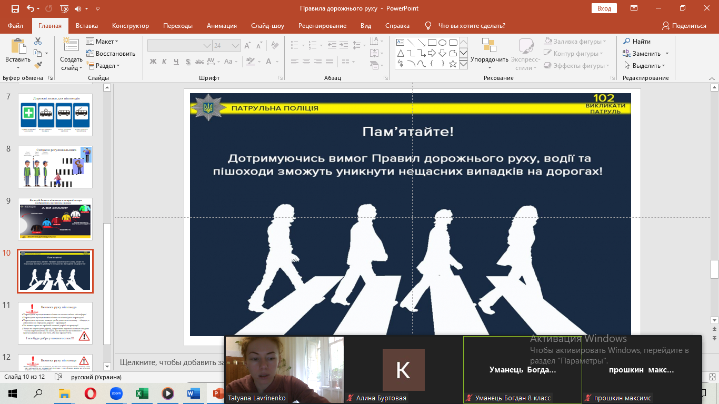Image resolution: width=719 pixels, height=404 pixels.
Task: Switch to the Переходы tab
Action: pos(178,25)
